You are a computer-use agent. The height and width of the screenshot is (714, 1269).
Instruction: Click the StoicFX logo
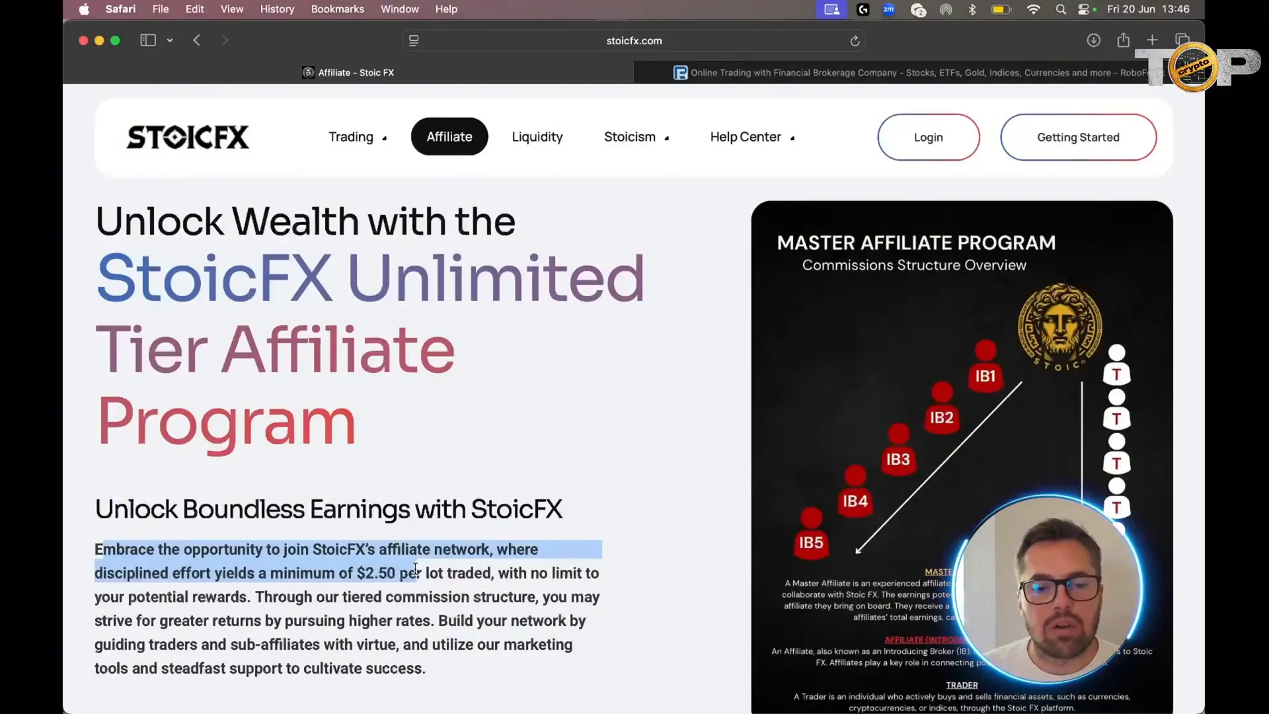click(188, 138)
